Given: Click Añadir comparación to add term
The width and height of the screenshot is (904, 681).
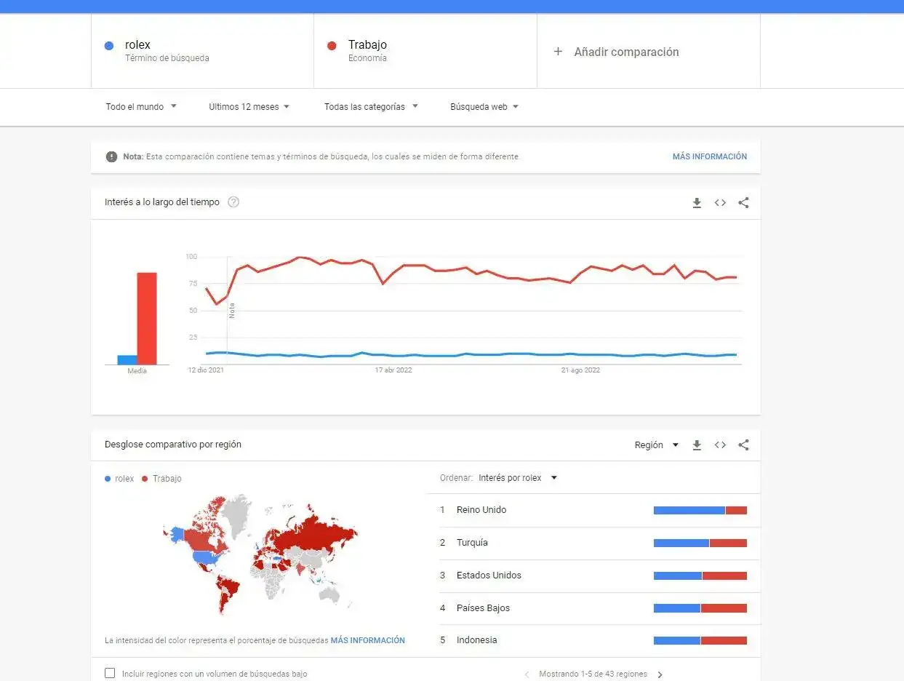Looking at the screenshot, I should click(617, 52).
